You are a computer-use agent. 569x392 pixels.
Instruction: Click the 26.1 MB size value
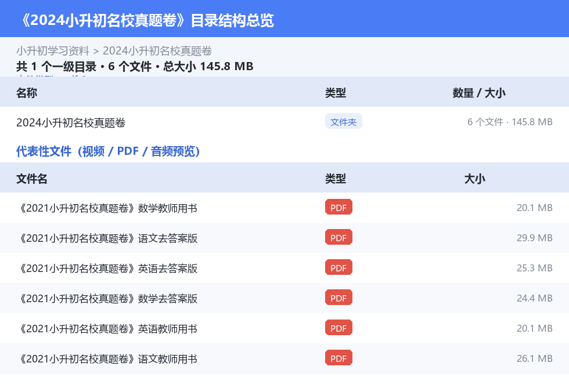point(535,358)
